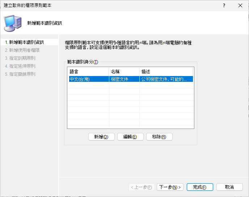Click the 名稱 column header
This screenshot has height=197, width=249.
pyautogui.click(x=124, y=72)
